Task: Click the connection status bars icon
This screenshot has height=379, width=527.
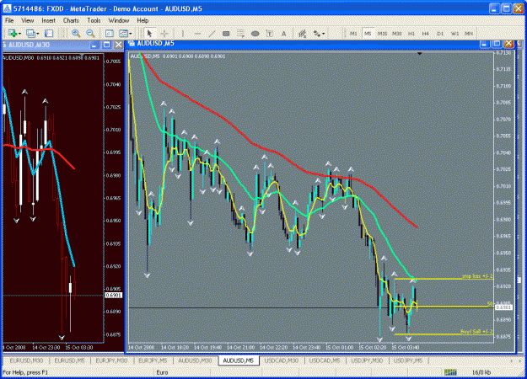Action: tap(450, 372)
